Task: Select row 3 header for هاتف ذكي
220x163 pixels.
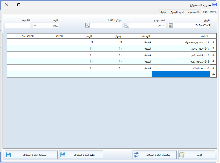Action: point(213,55)
